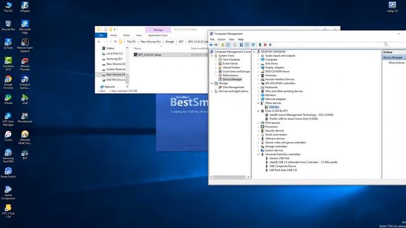This screenshot has height=228, width=406.
Task: Select the Microsoft Edge desktop shortcut
Action: click(25, 27)
